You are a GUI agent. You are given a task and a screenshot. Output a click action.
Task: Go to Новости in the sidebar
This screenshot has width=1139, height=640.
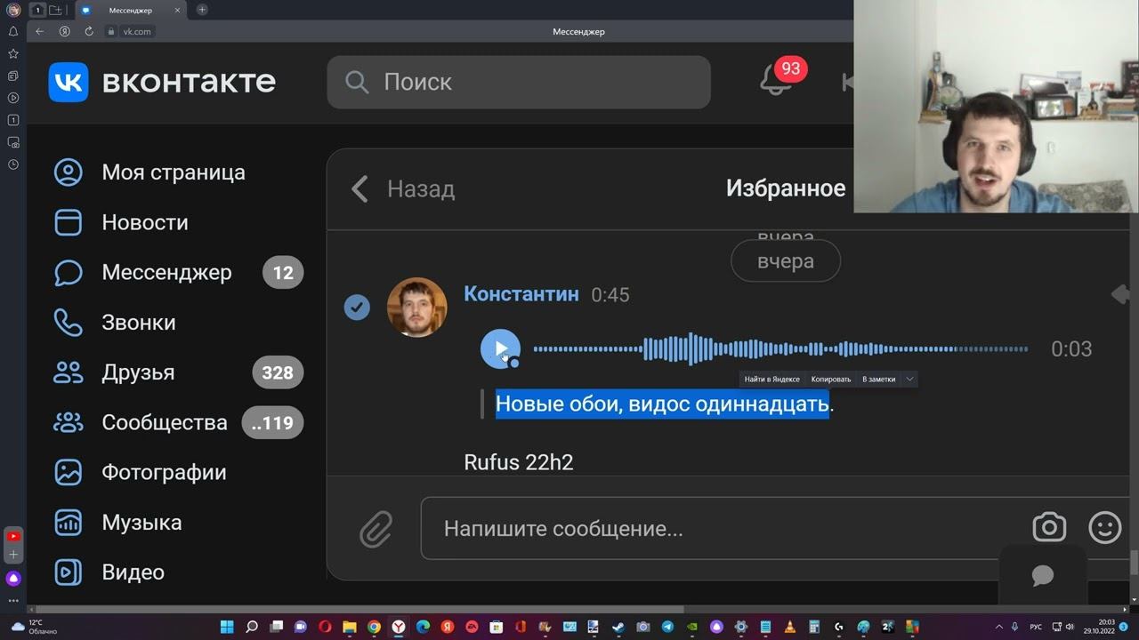[121, 222]
